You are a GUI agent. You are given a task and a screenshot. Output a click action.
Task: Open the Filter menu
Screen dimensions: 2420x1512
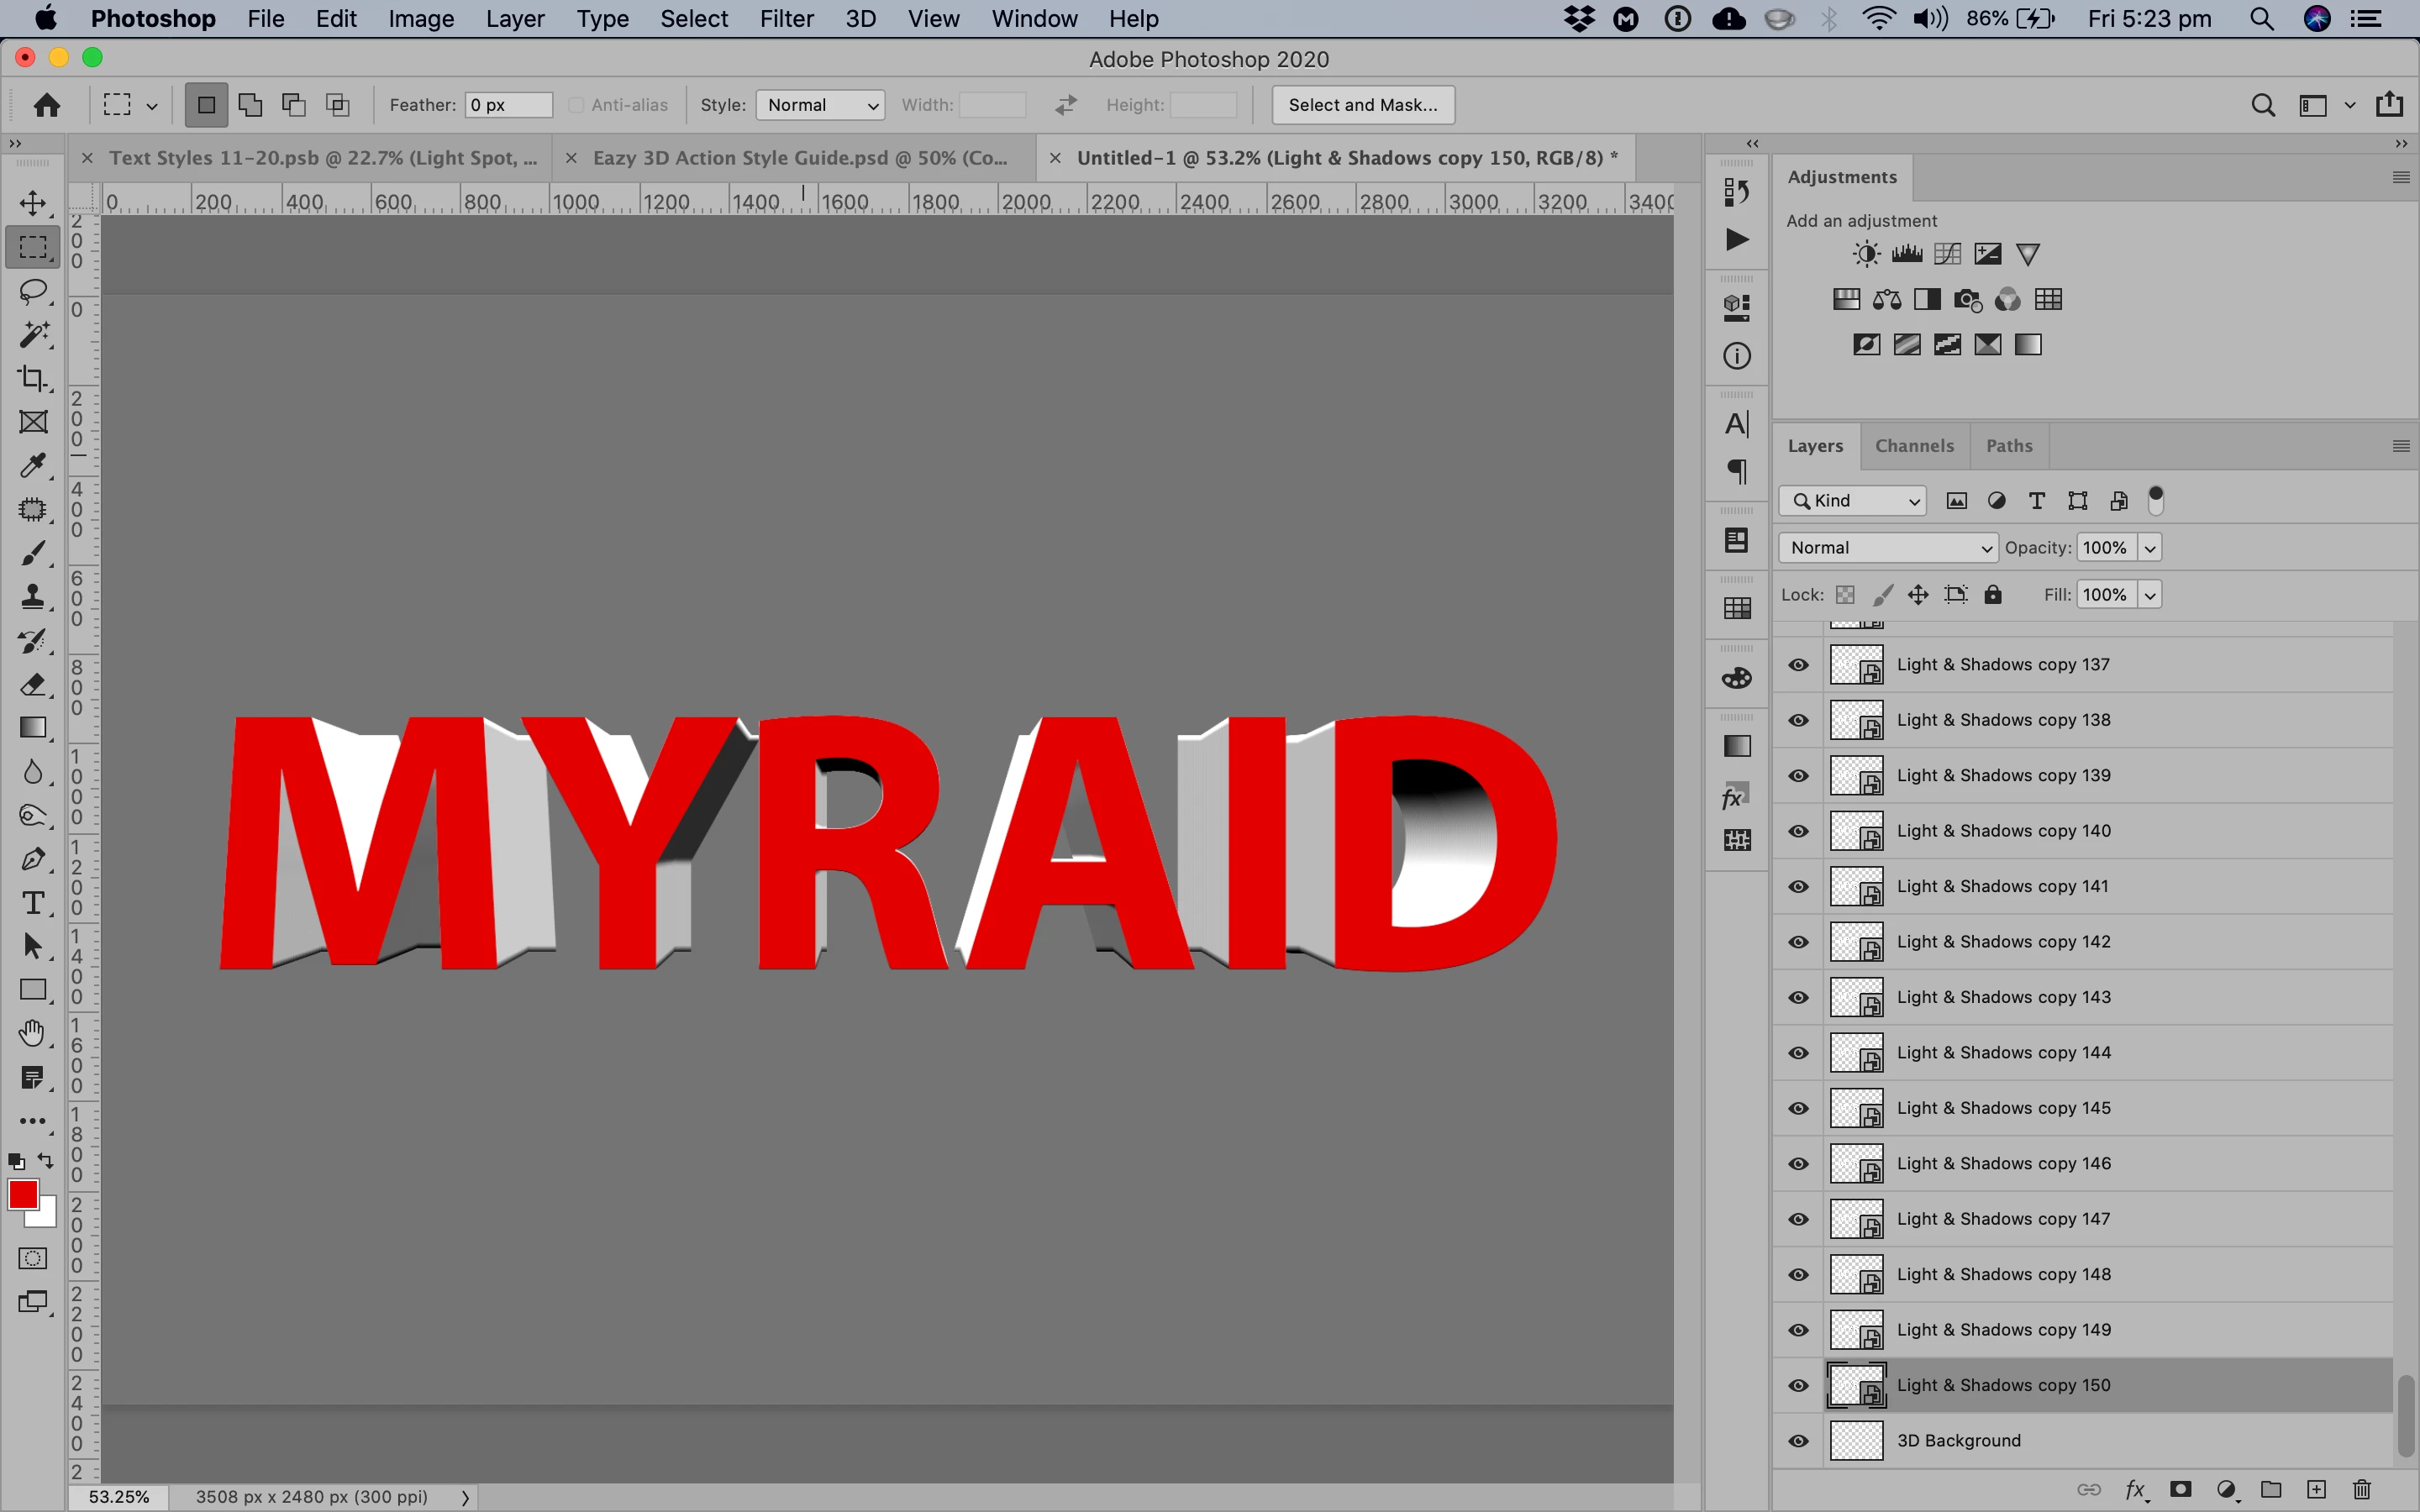(x=786, y=19)
